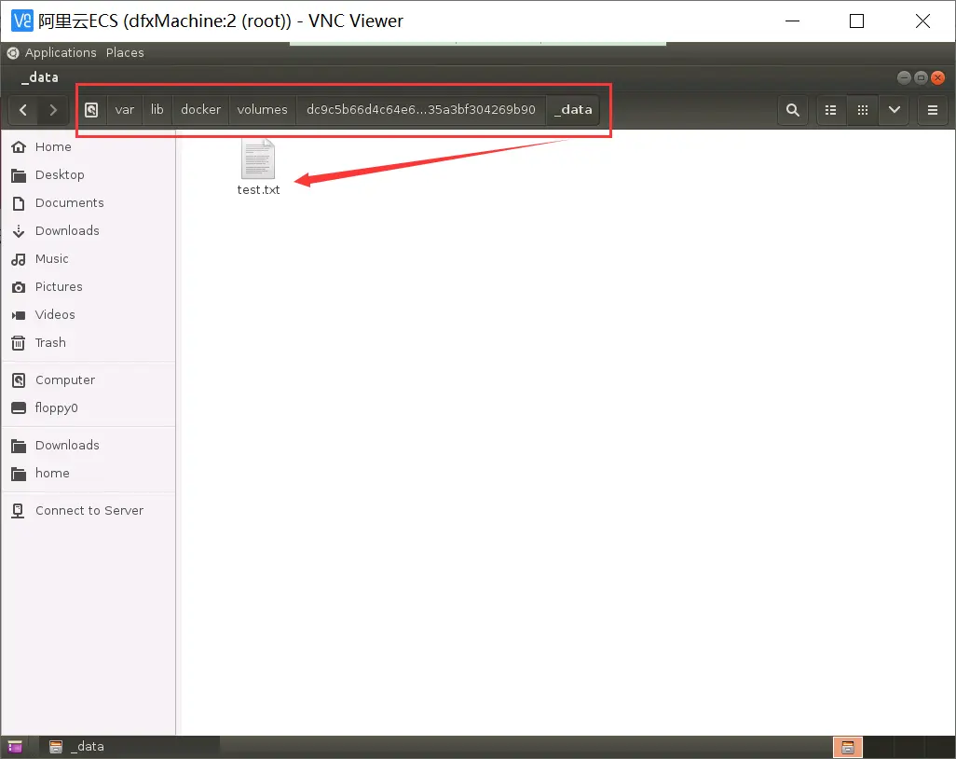
Task: Open Pictures in the sidebar
Action: pos(89,287)
